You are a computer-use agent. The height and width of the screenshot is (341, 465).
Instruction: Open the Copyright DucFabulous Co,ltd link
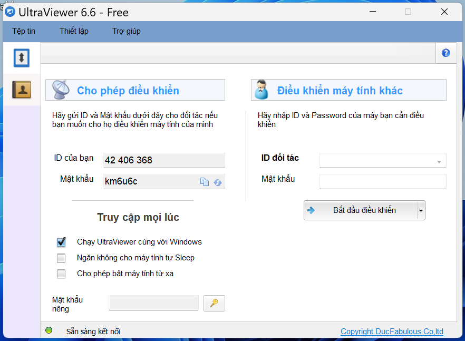(x=392, y=331)
